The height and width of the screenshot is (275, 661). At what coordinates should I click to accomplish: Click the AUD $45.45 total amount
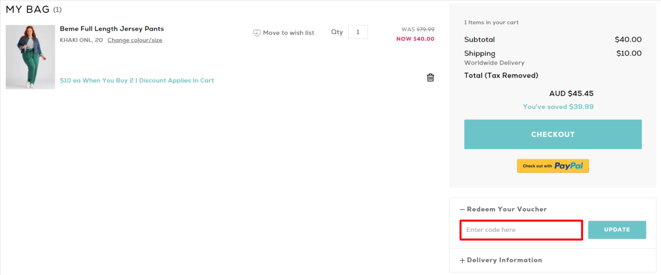571,93
